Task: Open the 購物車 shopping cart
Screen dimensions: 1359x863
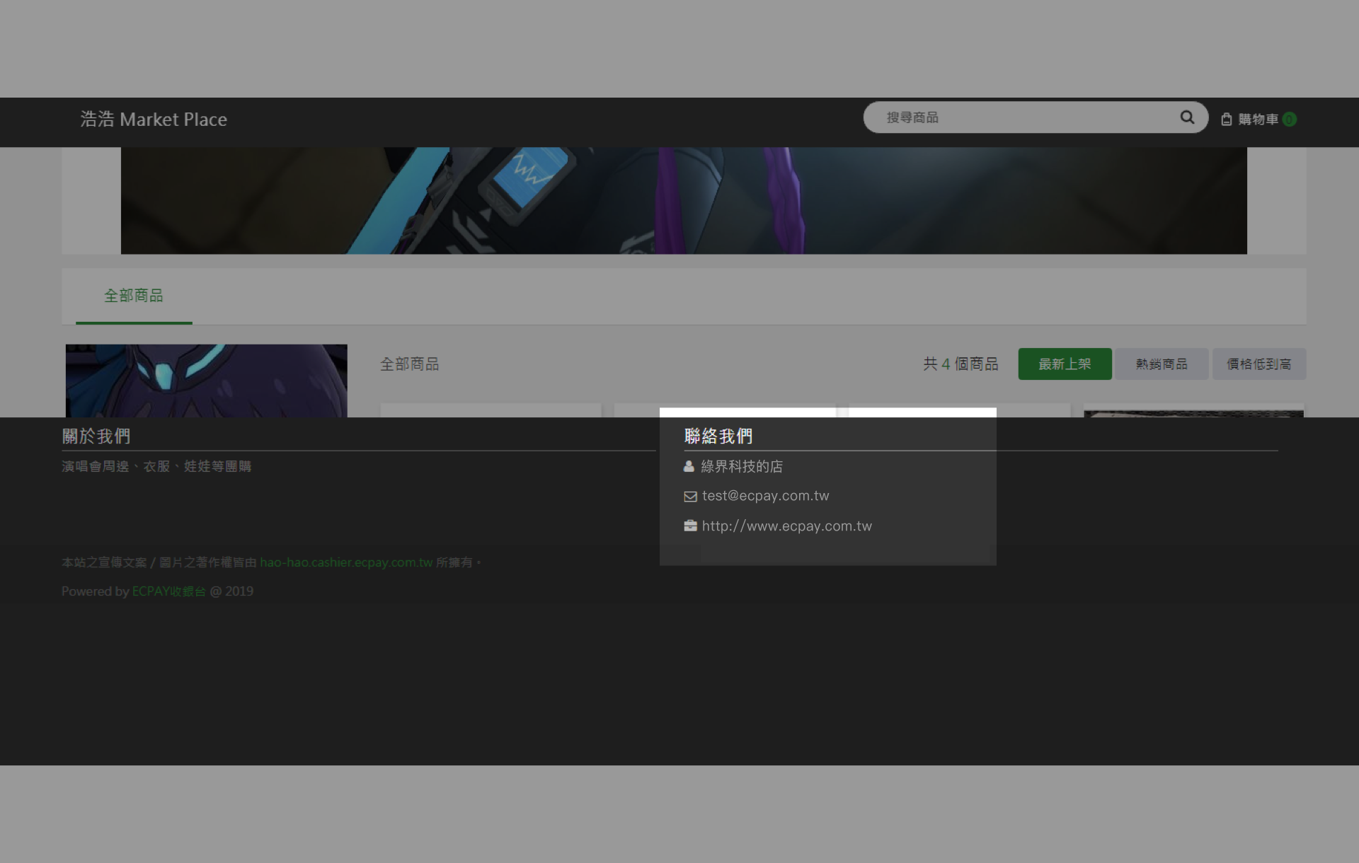Action: point(1258,120)
